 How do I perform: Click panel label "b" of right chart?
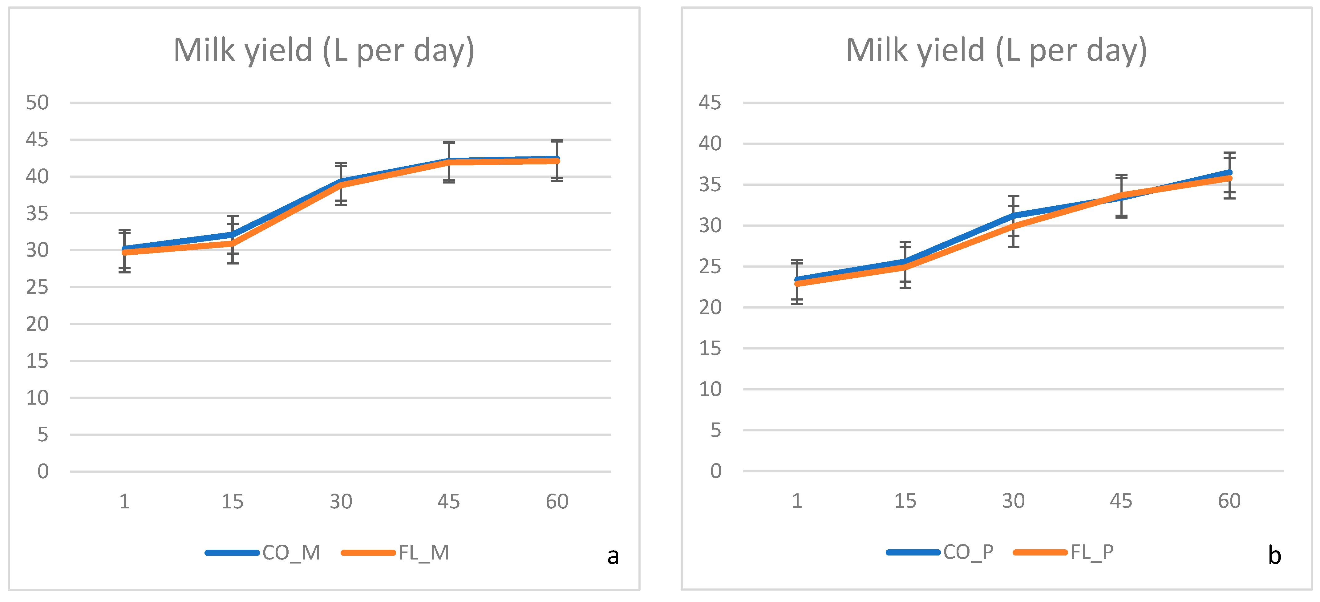pyautogui.click(x=1274, y=556)
